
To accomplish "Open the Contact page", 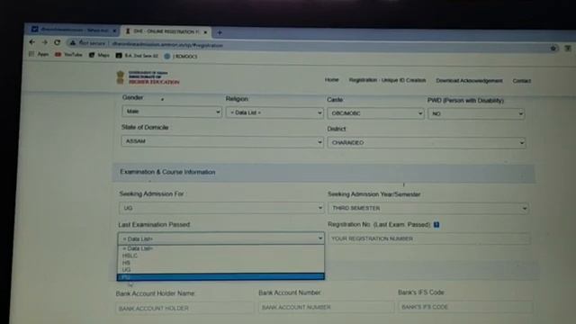I will [522, 81].
